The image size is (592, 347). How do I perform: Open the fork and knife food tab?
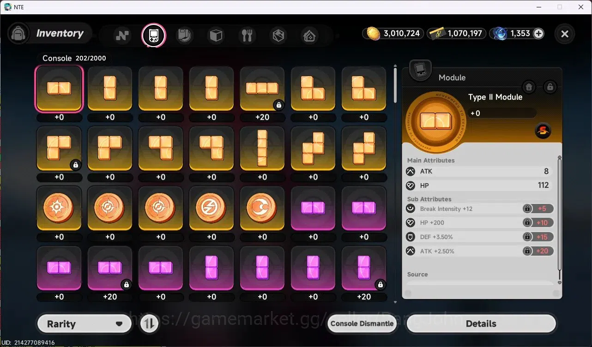(x=247, y=35)
